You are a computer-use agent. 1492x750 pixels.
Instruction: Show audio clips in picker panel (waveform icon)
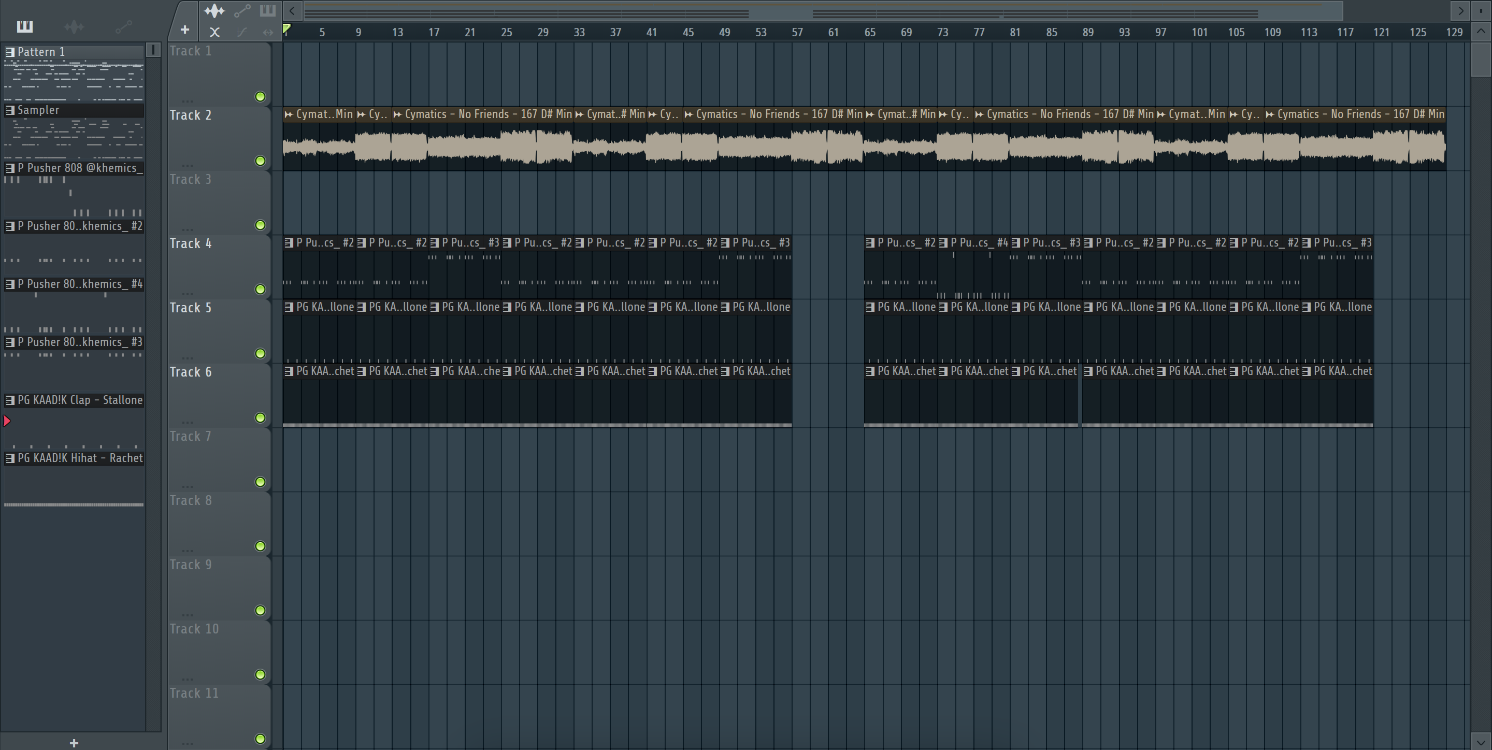click(x=74, y=26)
